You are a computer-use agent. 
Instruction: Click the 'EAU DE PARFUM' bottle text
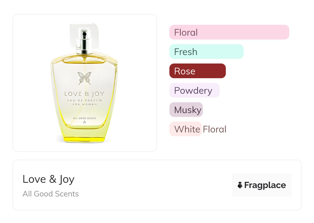tap(85, 100)
